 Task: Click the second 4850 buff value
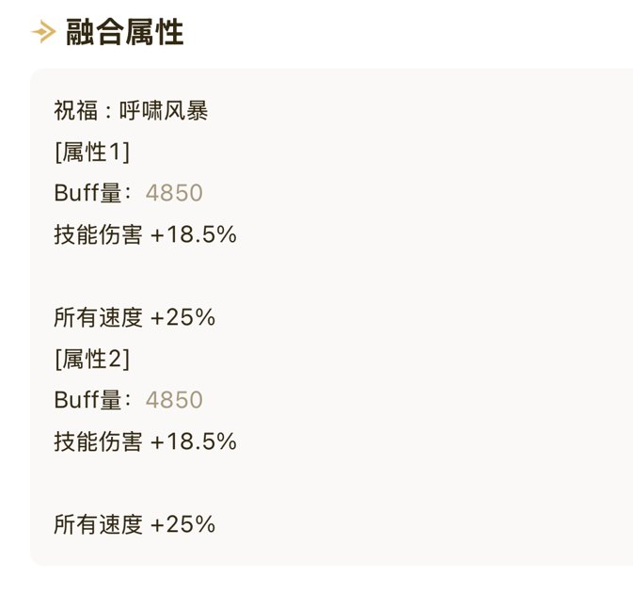[174, 400]
